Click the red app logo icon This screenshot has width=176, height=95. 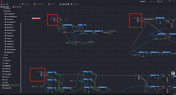[2, 2]
